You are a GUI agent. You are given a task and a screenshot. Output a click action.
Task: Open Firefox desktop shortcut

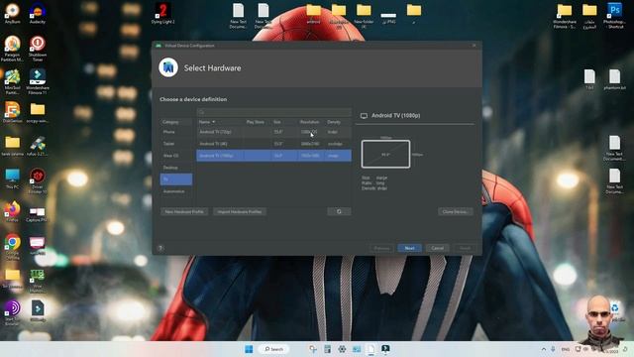tap(13, 211)
